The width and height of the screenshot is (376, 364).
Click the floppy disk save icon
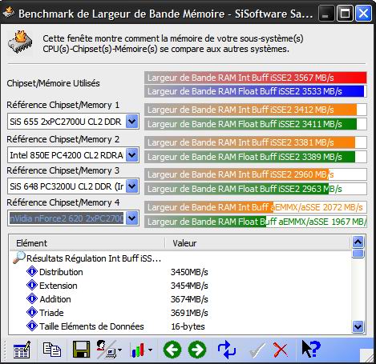pos(81,350)
